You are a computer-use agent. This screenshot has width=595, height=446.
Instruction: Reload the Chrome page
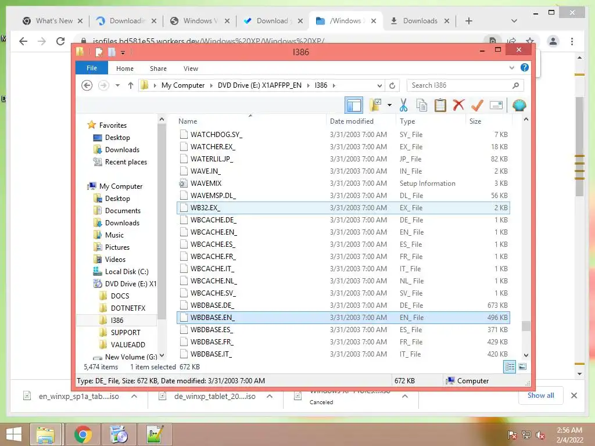click(60, 41)
